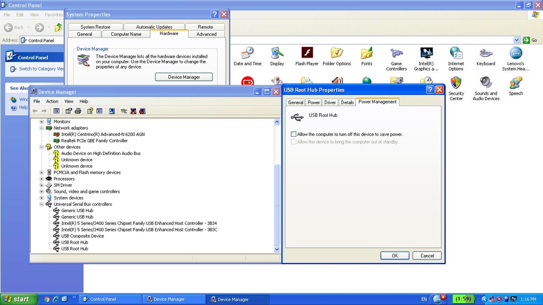Select Audio Device on High Definition Audio Bus
This screenshot has width=543, height=305.
point(101,153)
